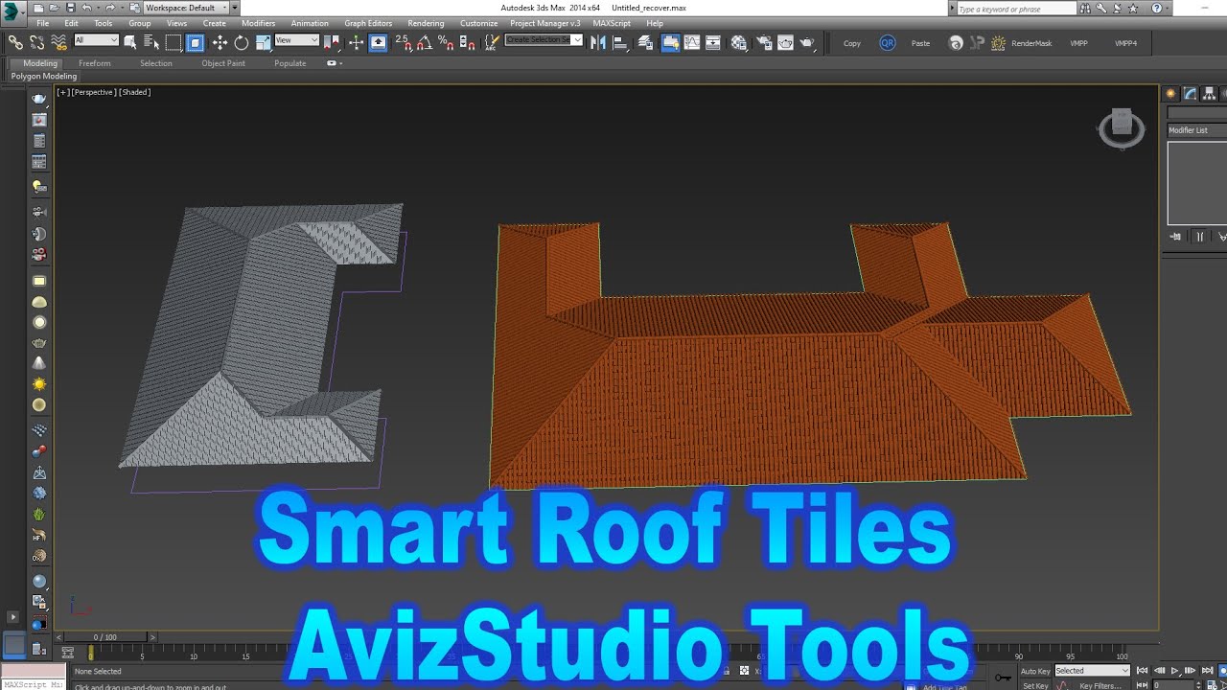Image resolution: width=1227 pixels, height=690 pixels.
Task: Activate the Select and Scale tool
Action: [263, 42]
